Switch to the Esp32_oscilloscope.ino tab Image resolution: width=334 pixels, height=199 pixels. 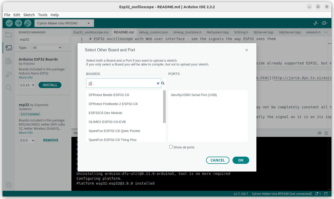[91, 32]
